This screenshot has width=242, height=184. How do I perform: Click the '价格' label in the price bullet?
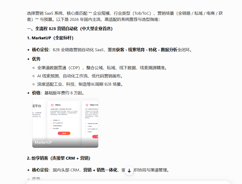(36, 93)
